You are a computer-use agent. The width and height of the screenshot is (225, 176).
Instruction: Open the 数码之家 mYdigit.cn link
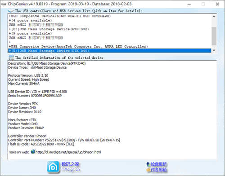(70, 167)
